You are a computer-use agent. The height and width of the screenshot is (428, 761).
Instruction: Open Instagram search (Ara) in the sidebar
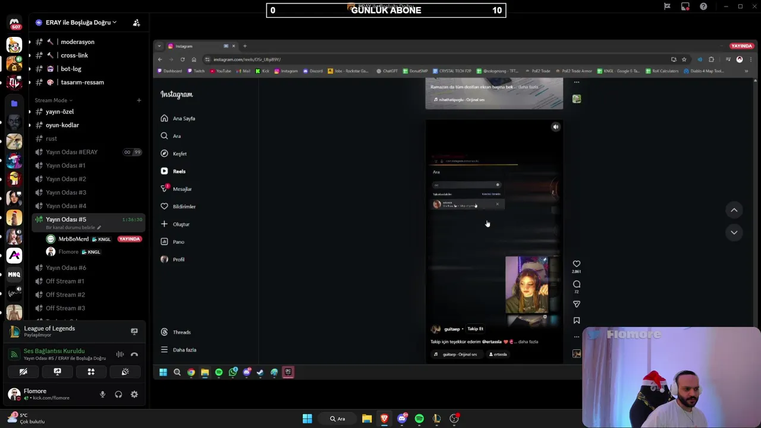tap(171, 136)
